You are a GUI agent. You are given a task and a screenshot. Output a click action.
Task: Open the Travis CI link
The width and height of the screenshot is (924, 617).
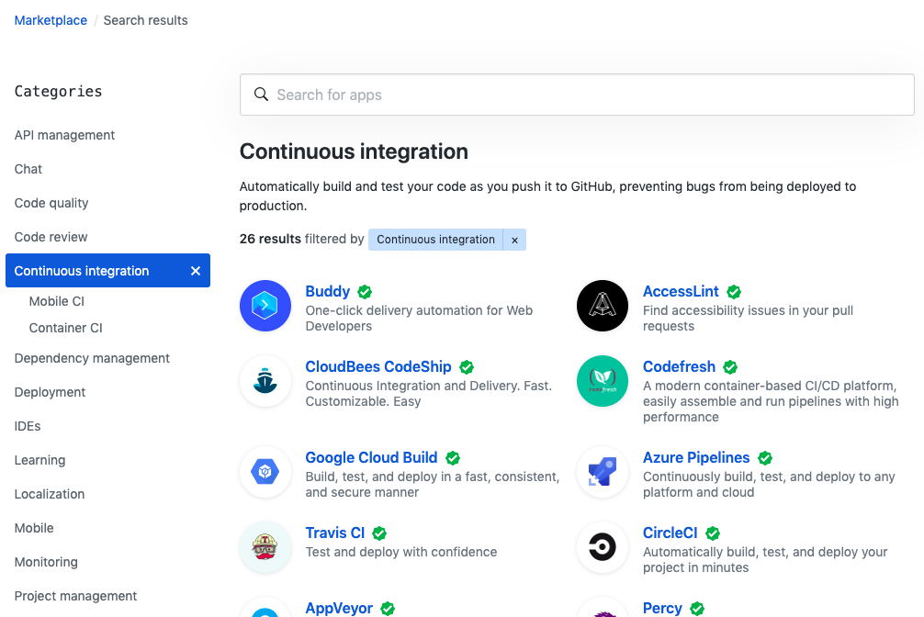pos(334,533)
